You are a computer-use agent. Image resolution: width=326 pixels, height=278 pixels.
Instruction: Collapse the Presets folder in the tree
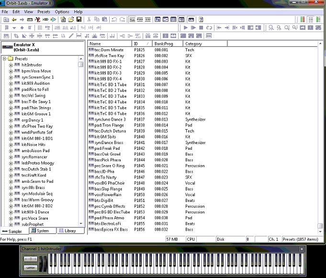[x=4, y=59]
